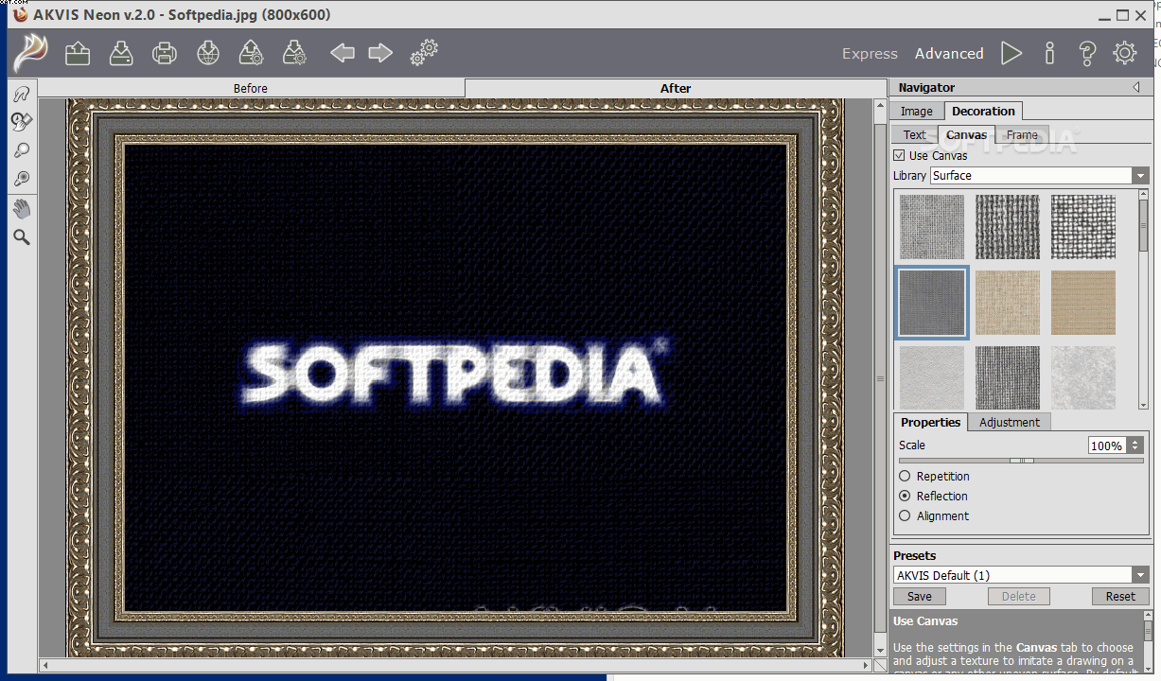
Task: Open the Frame decoration tab
Action: click(1022, 134)
